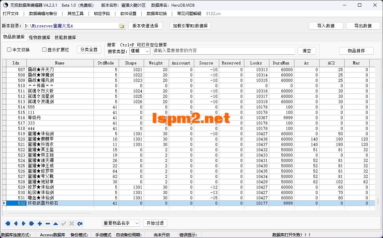Screen dimensions: 383x238
Task: Browse folder icon for version directory
Action: (122, 26)
